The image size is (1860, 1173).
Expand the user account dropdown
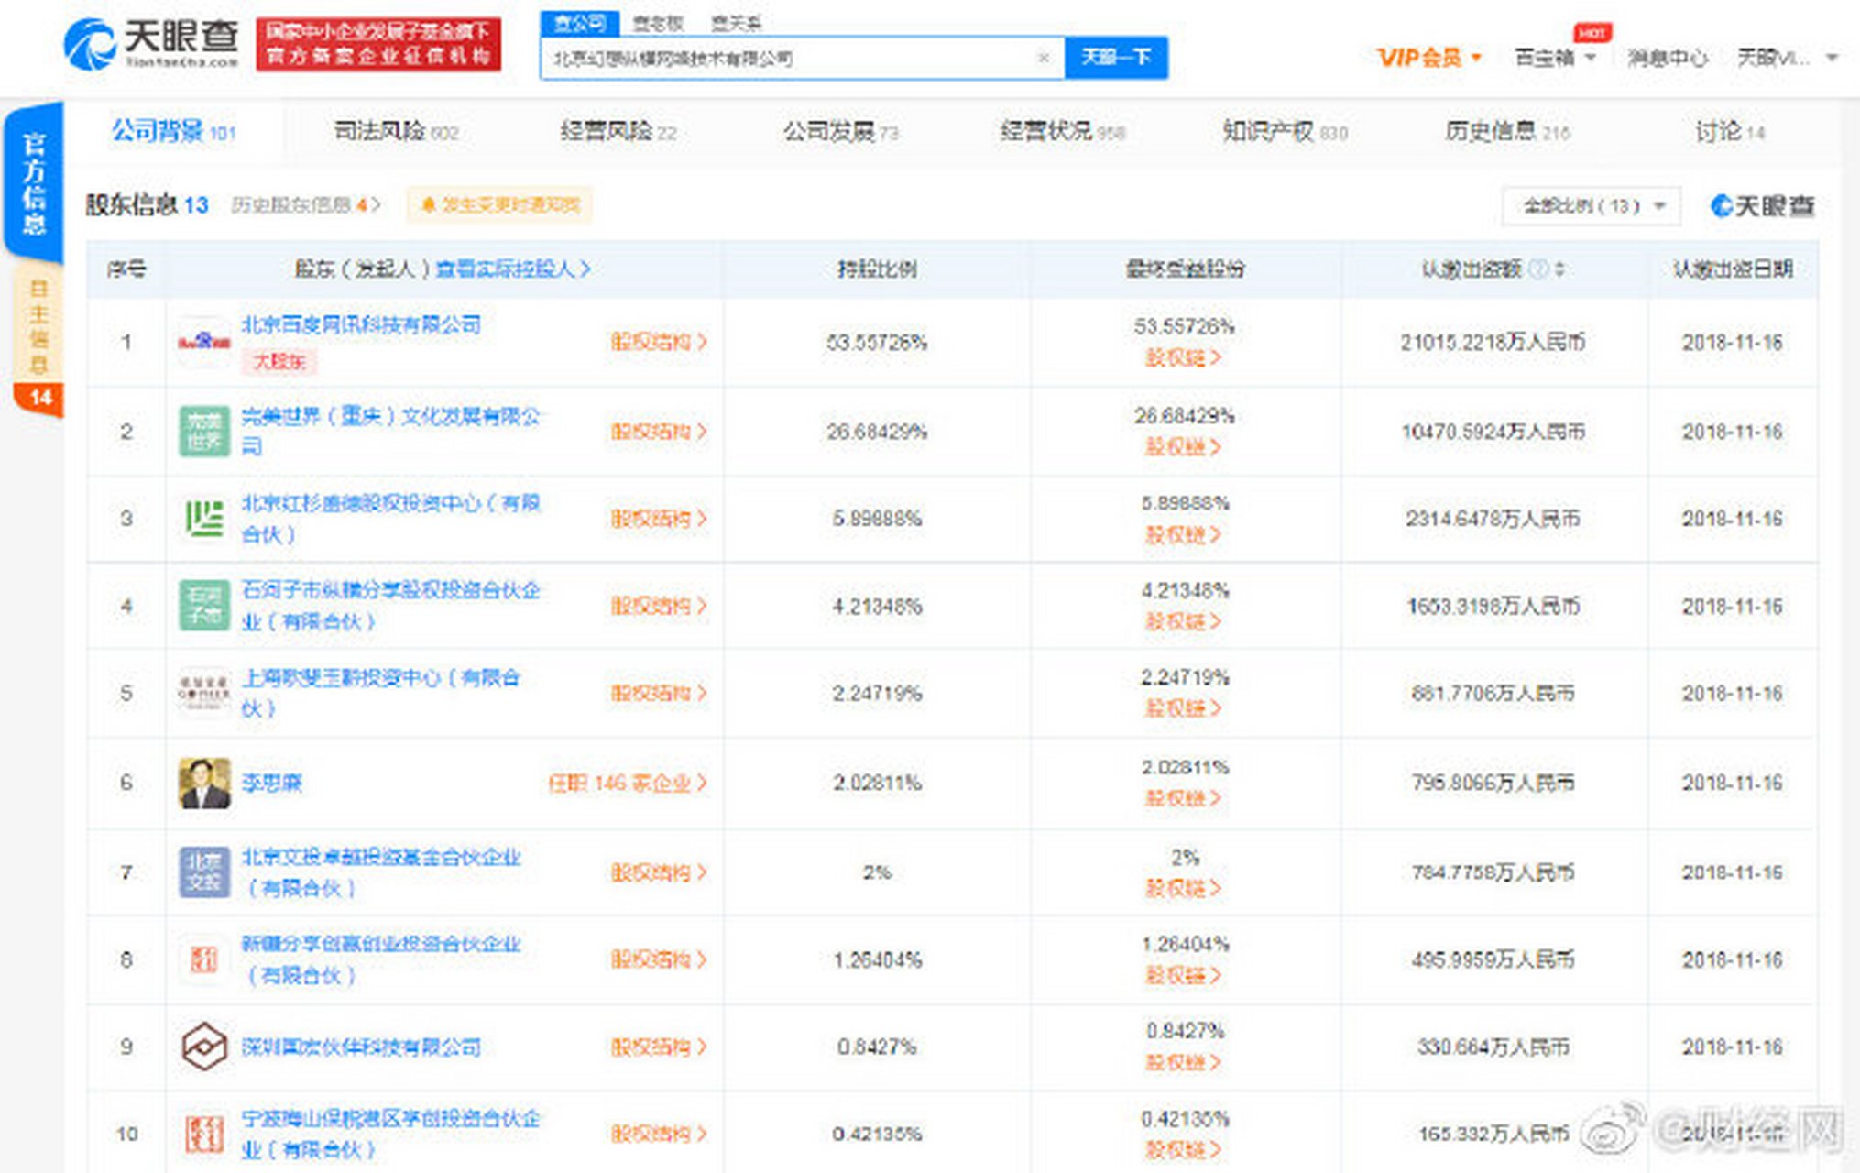(x=1788, y=58)
